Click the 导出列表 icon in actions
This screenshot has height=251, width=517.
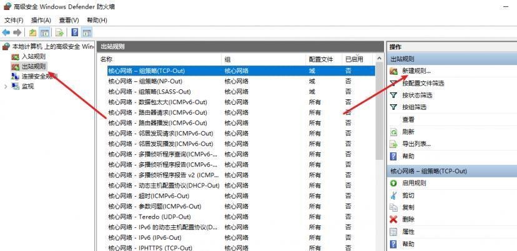(x=394, y=144)
